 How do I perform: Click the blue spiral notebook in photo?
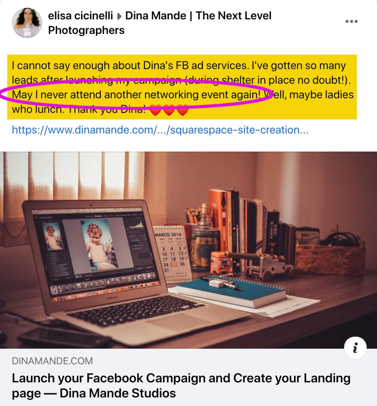click(232, 291)
